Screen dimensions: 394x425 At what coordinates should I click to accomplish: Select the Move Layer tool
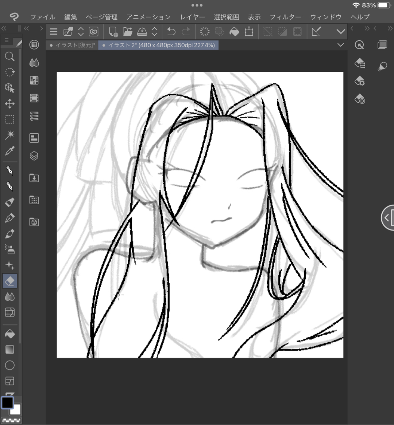[10, 104]
